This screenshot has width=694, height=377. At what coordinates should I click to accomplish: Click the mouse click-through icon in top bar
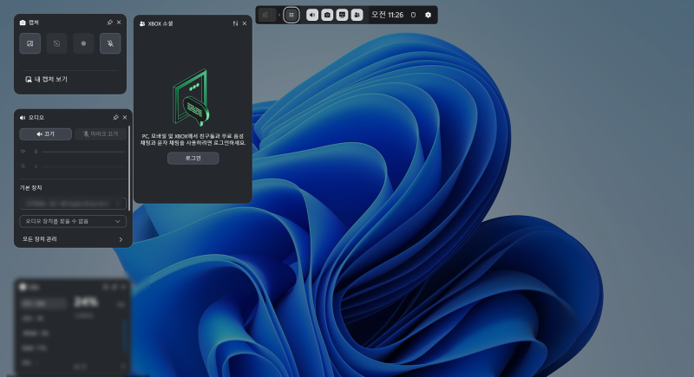point(414,15)
